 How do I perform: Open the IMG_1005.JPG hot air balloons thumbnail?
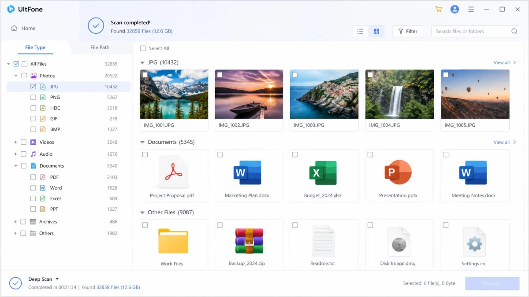tap(475, 94)
